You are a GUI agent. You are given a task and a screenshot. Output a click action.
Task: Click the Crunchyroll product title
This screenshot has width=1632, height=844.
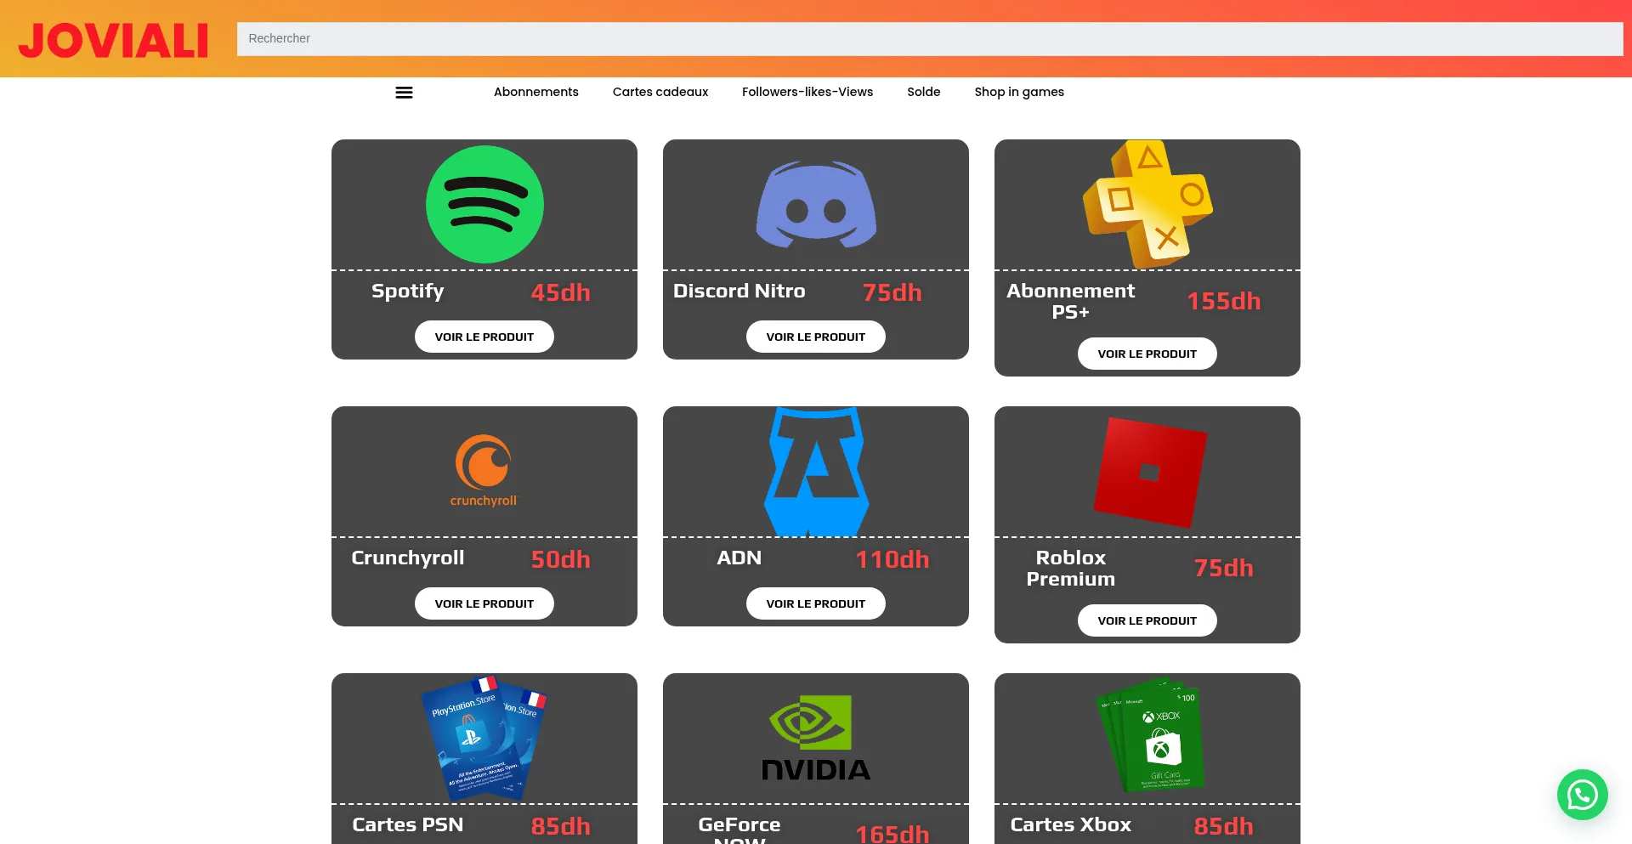pyautogui.click(x=408, y=558)
